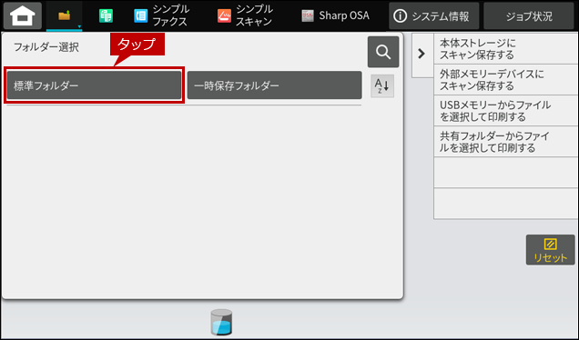Open the document filing folder icon
Screen dimensions: 579x340
coord(65,15)
